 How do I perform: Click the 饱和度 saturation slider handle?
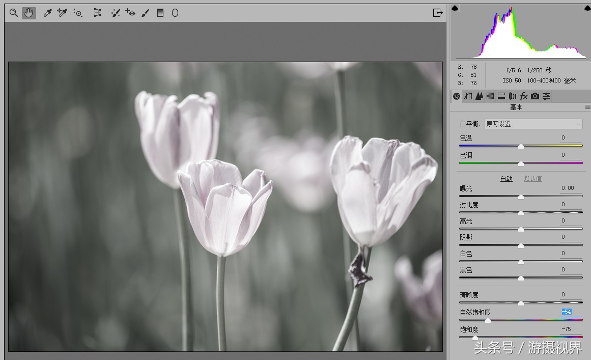click(x=475, y=338)
